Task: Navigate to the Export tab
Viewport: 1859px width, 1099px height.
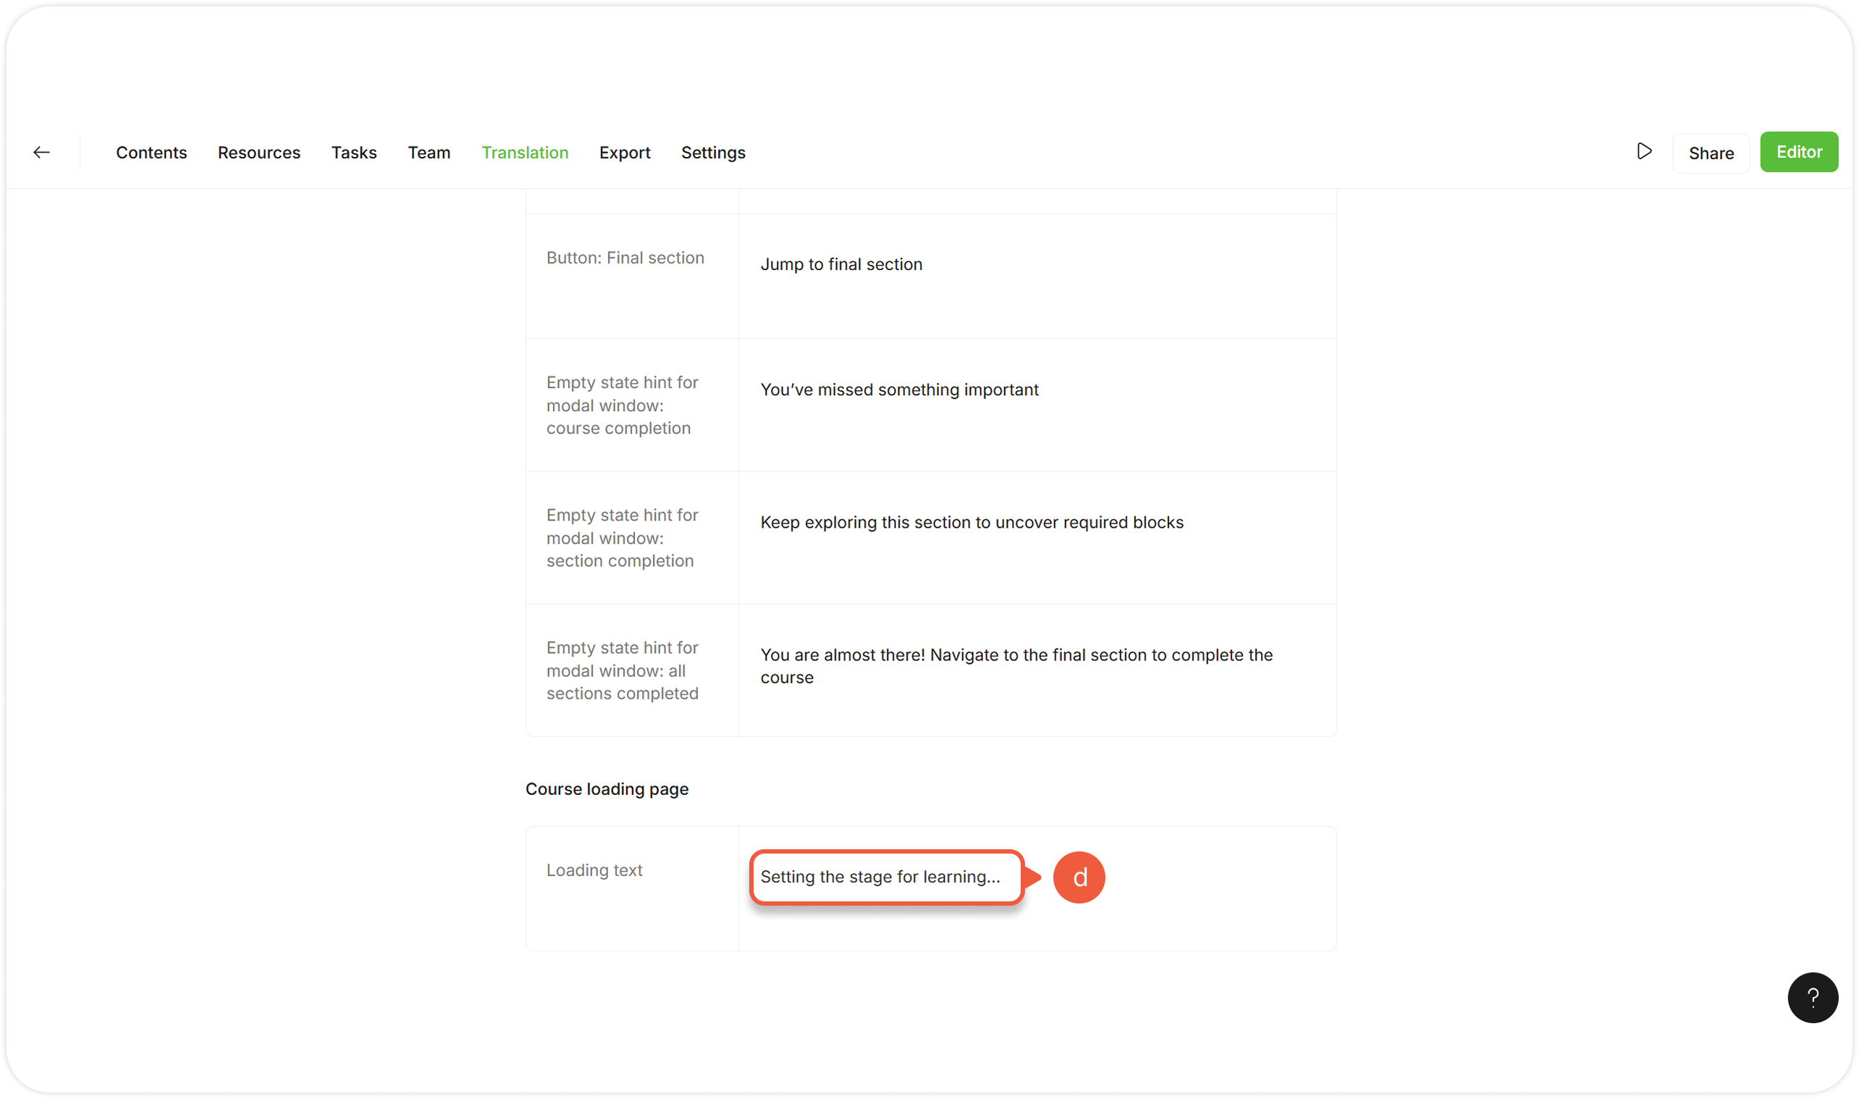Action: pos(624,153)
